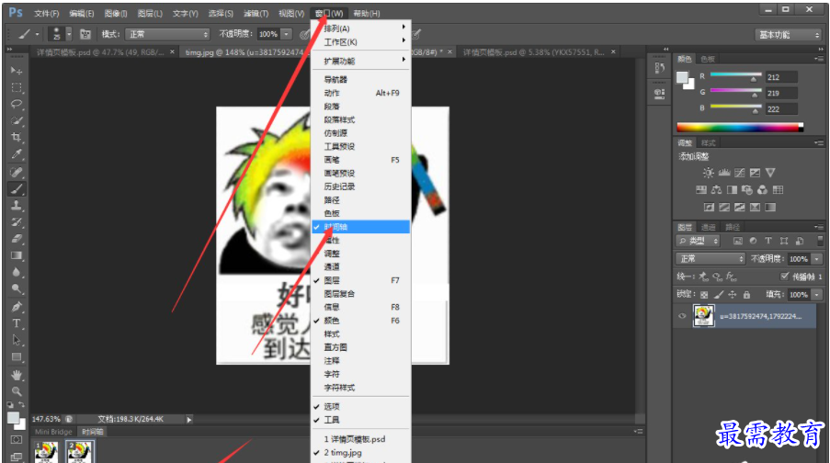This screenshot has width=830, height=463.
Task: Select the Move tool
Action: (17, 71)
